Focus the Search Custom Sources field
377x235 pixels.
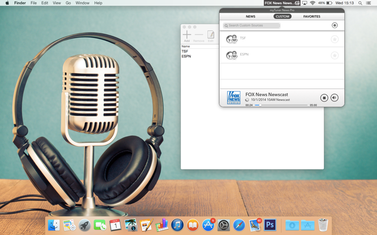click(252, 25)
